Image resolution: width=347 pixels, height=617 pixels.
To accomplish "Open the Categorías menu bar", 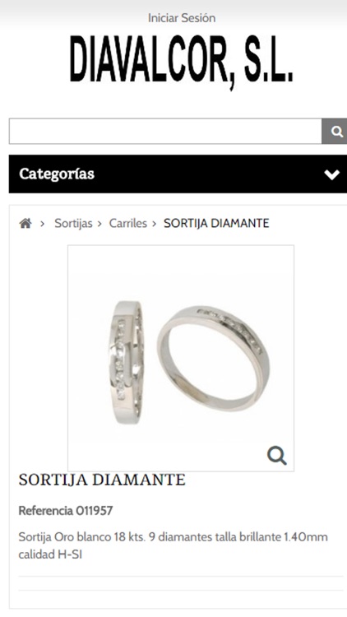I will click(x=178, y=174).
